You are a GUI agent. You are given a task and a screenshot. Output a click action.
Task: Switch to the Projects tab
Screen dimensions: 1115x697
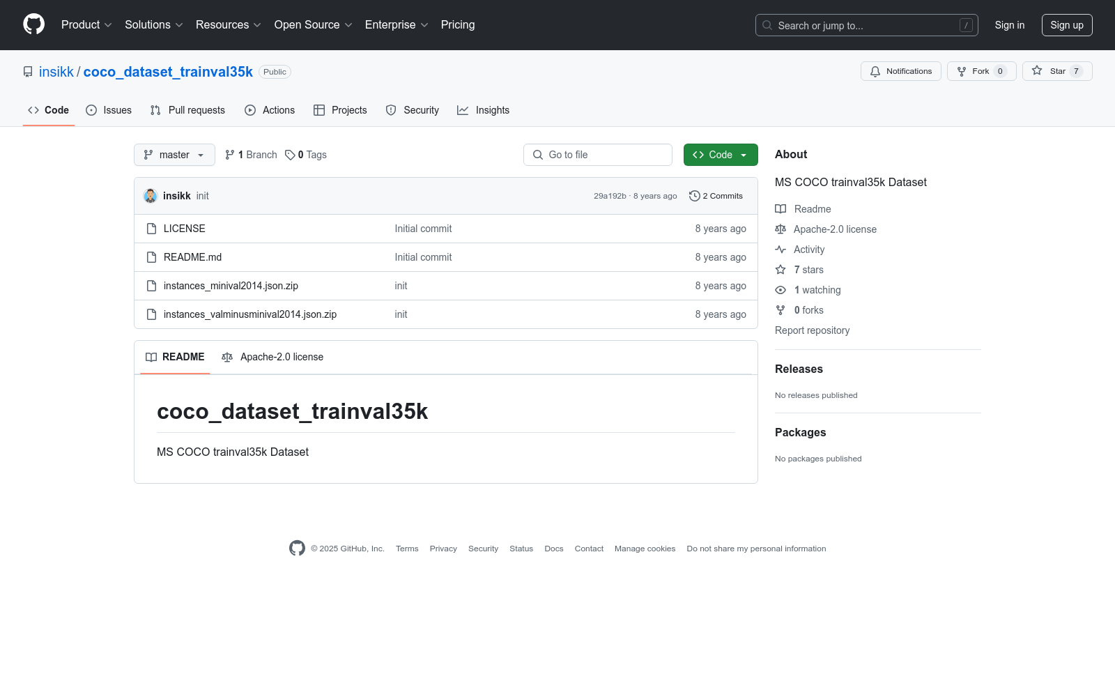(340, 110)
